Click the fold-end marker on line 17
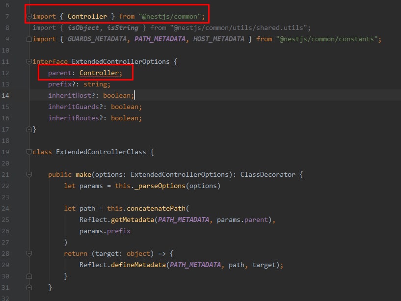The height and width of the screenshot is (301, 401). [29, 130]
